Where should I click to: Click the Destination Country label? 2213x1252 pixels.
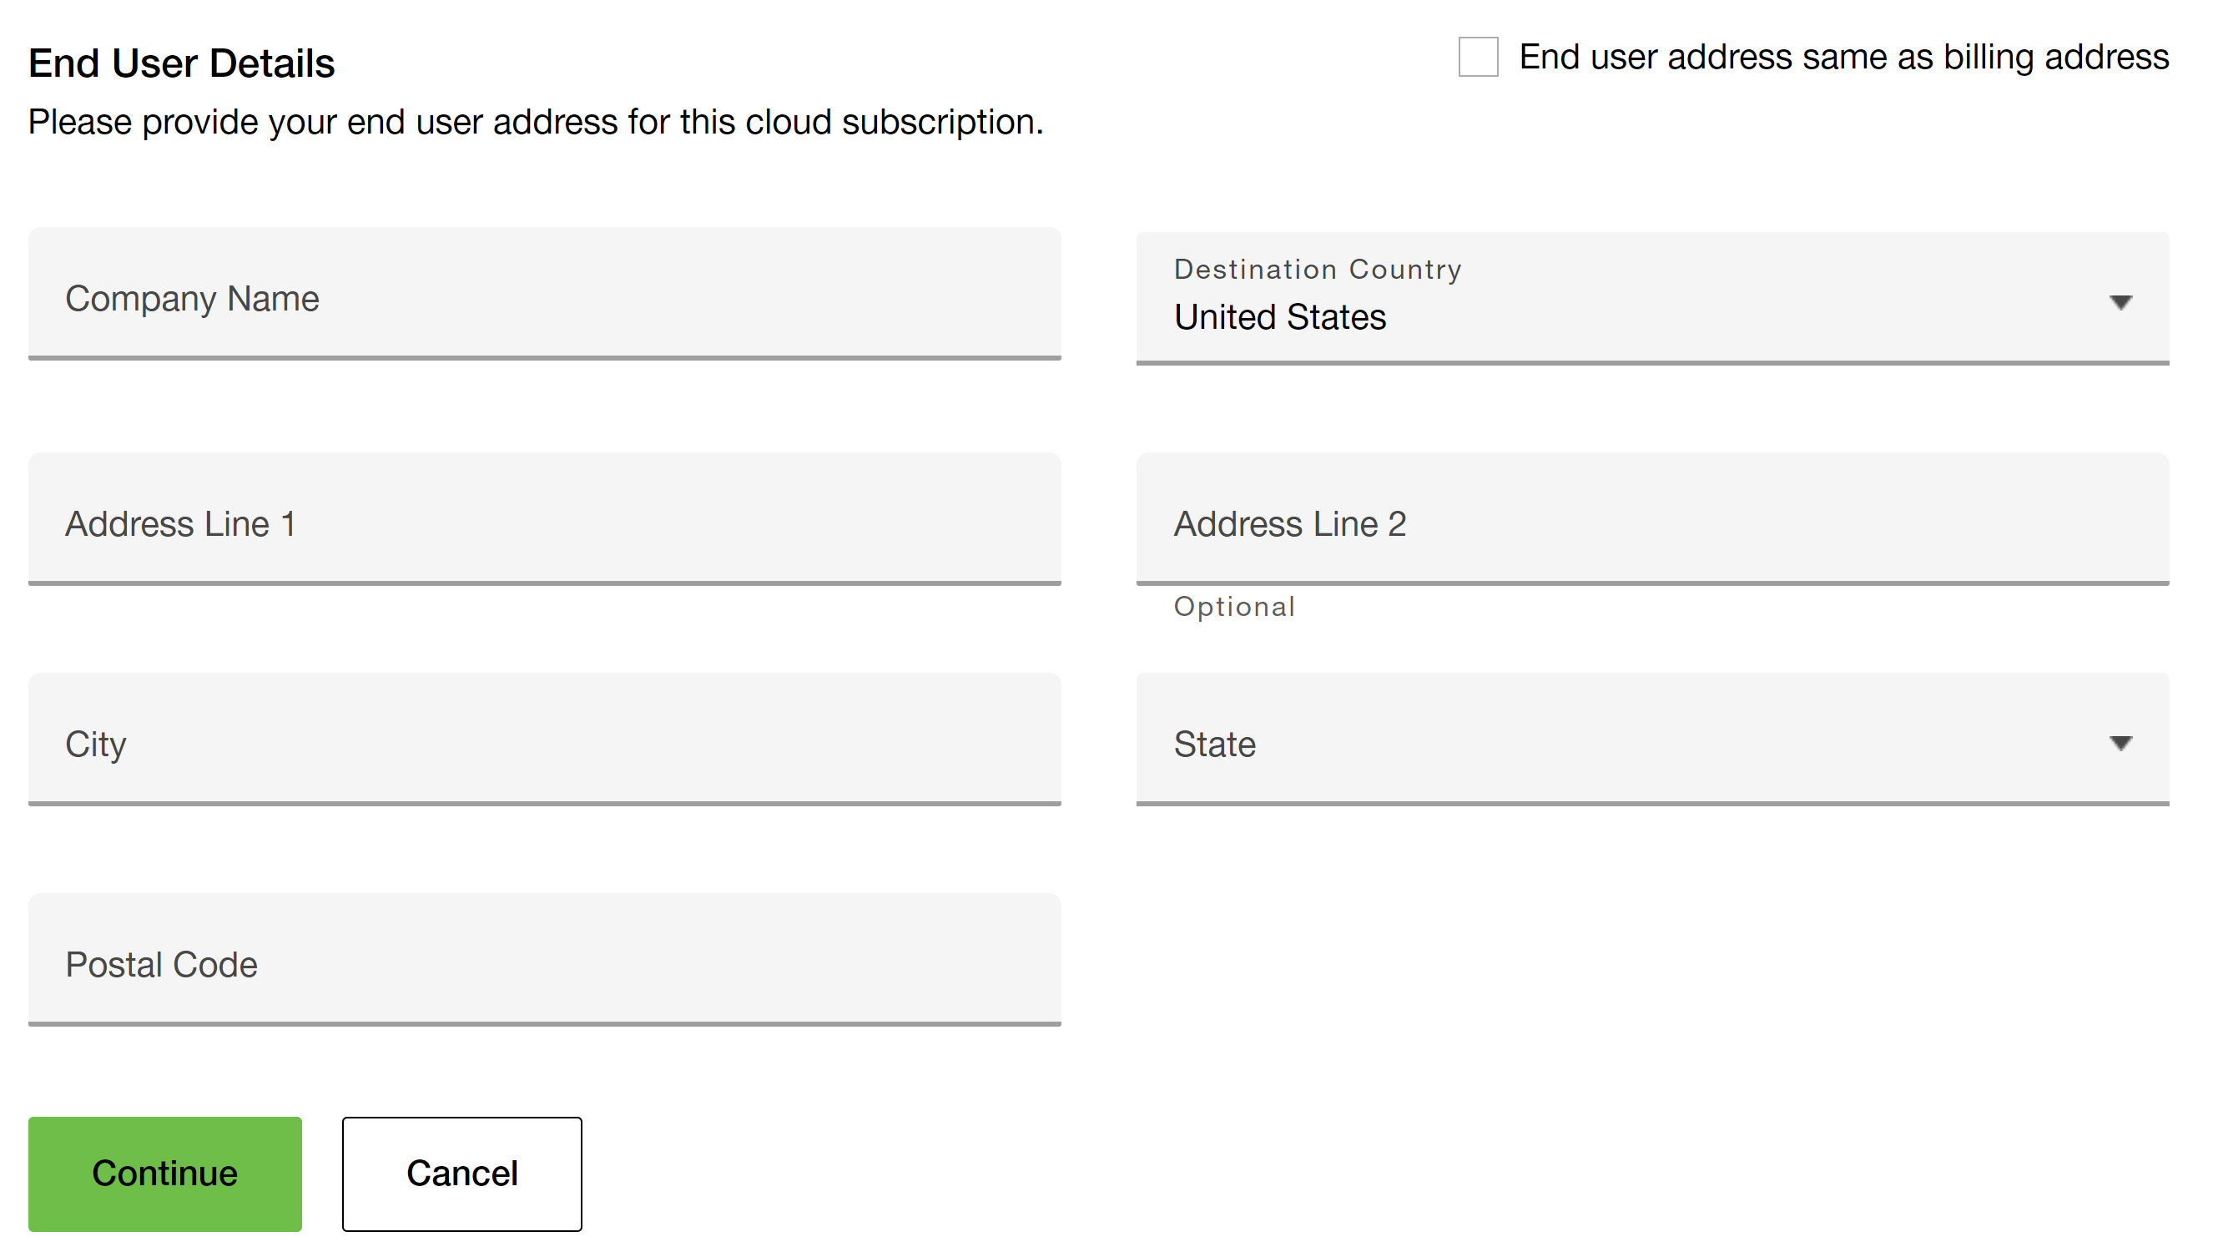pyautogui.click(x=1317, y=269)
